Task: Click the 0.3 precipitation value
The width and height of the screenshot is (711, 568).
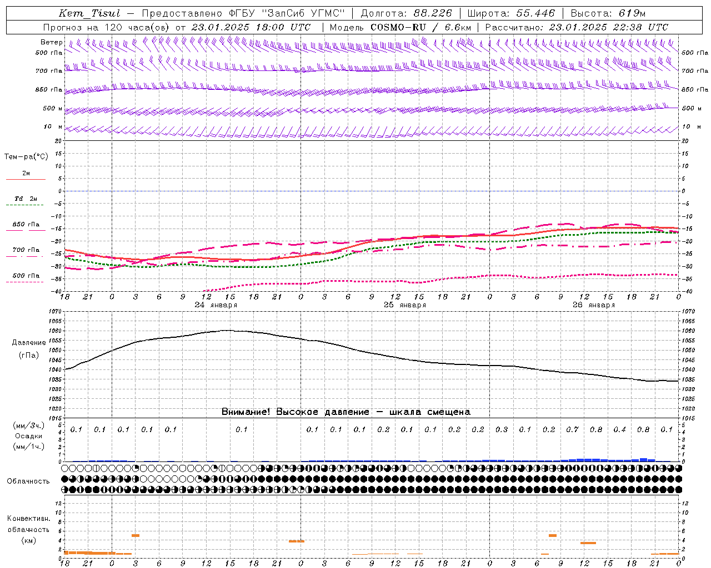Action: point(502,429)
